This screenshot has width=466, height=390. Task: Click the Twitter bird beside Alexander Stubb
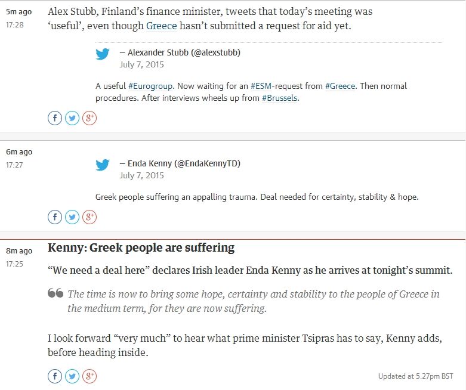pos(103,54)
